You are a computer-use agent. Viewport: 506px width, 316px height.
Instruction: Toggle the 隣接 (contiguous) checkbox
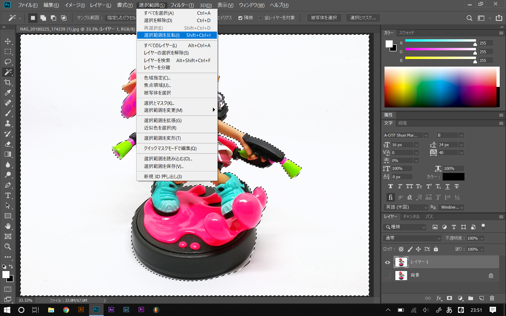click(x=240, y=18)
